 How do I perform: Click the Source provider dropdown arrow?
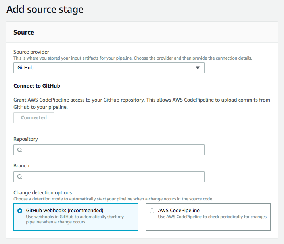198,68
